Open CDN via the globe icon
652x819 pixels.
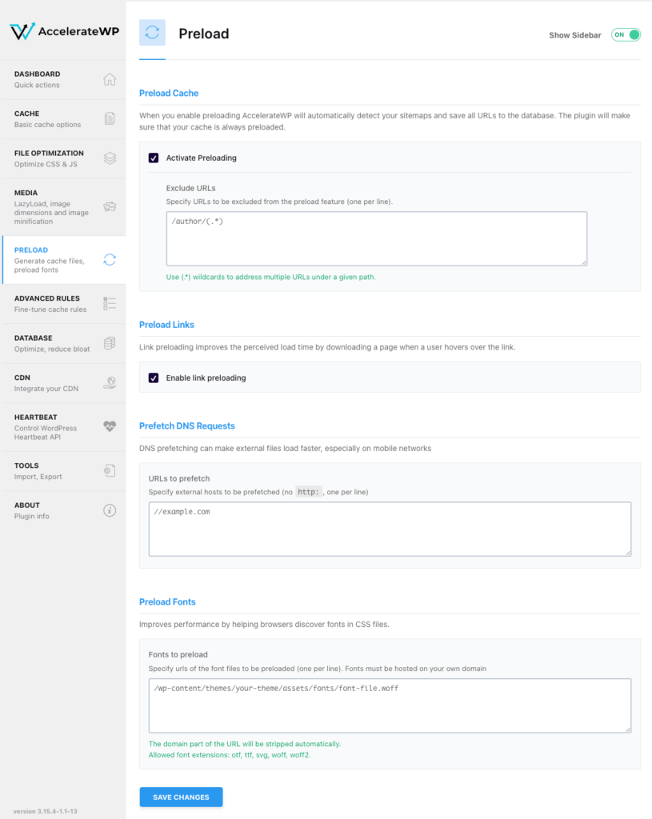point(110,382)
